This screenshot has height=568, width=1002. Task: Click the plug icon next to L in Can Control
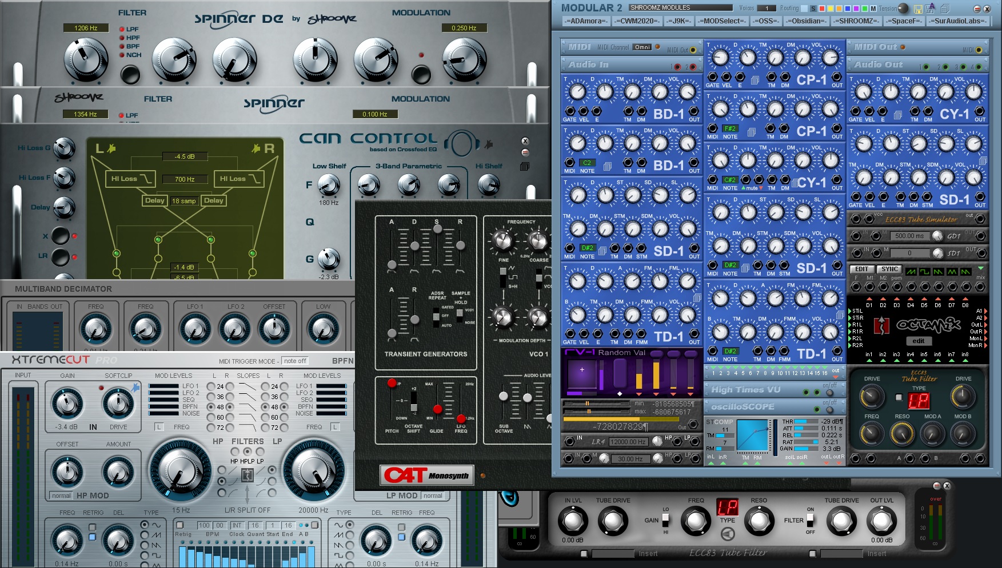click(111, 148)
